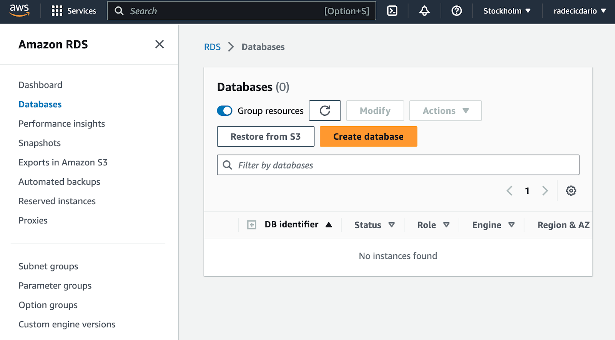This screenshot has width=615, height=340.
Task: Click the Create database button
Action: tap(368, 137)
